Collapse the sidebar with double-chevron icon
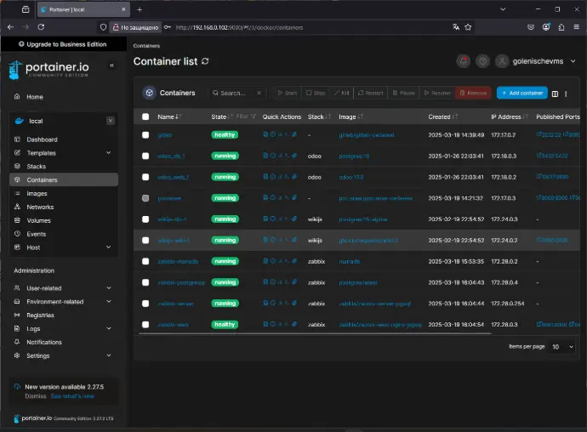This screenshot has height=432, width=587. coord(111,65)
